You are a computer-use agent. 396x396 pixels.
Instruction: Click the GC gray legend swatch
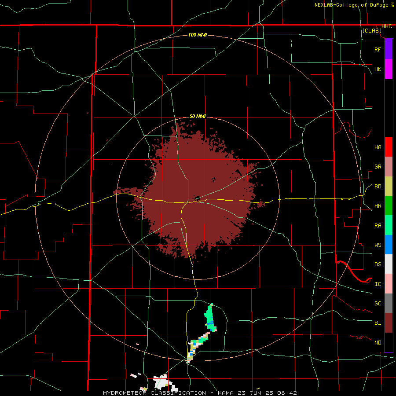pyautogui.click(x=389, y=303)
